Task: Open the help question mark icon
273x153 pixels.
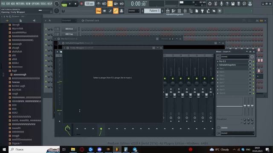Action: pyautogui.click(x=227, y=4)
